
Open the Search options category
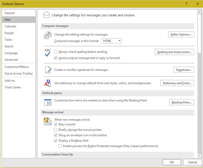(x=19, y=46)
